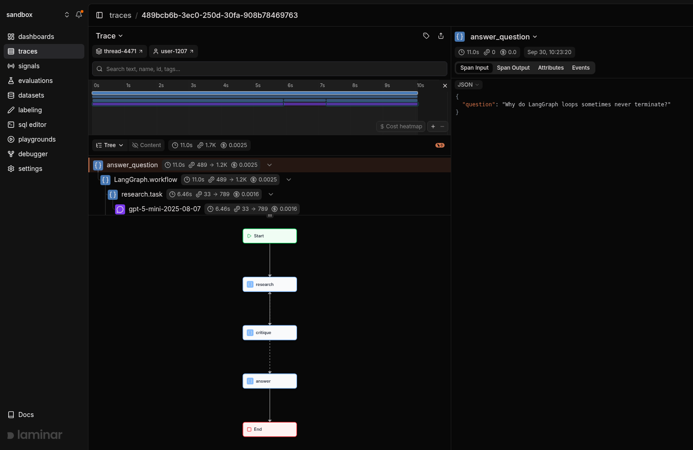Click the trace search input field
693x450 pixels.
269,69
